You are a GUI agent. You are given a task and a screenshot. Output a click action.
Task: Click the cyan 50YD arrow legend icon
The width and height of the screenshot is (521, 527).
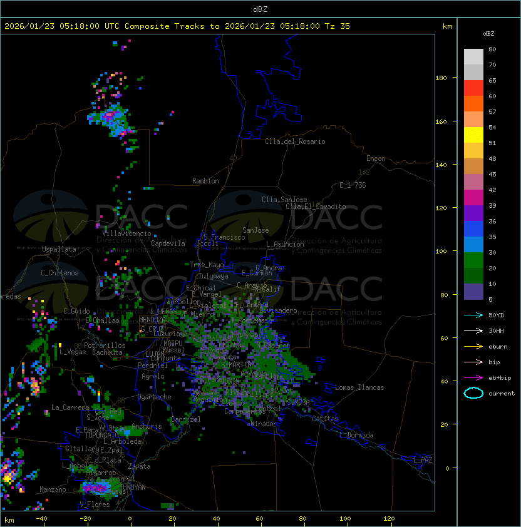click(x=473, y=315)
